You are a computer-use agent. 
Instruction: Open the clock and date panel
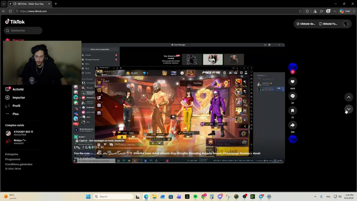click(x=349, y=197)
